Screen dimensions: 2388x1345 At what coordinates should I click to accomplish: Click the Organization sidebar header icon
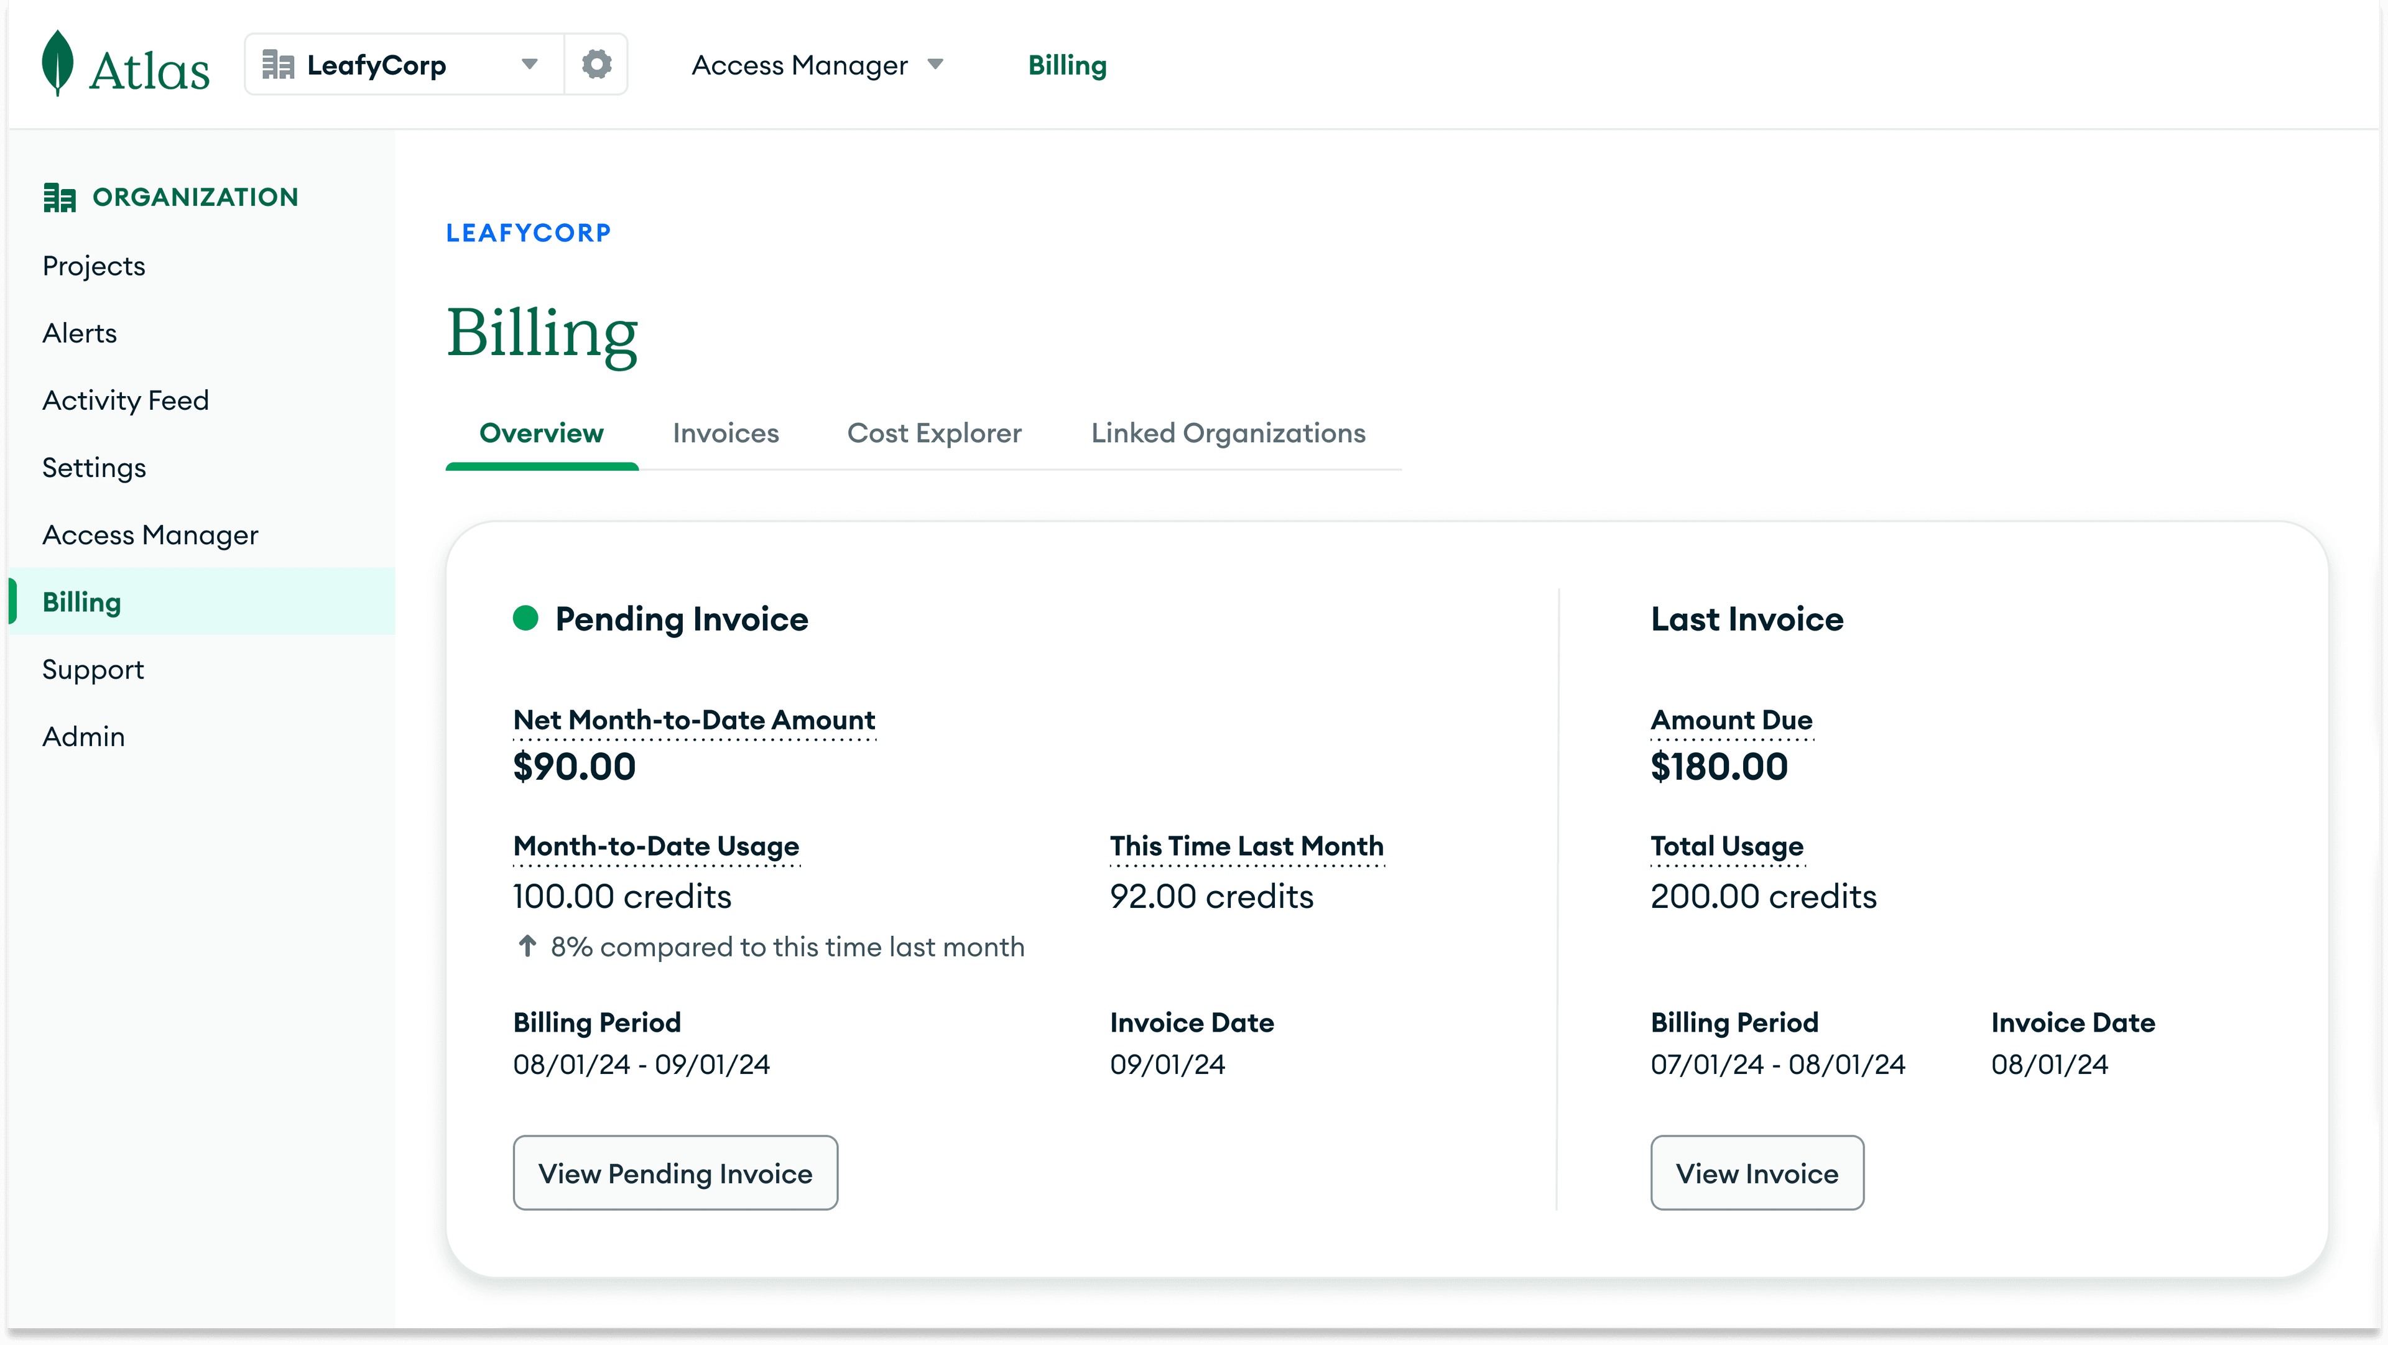pos(59,196)
